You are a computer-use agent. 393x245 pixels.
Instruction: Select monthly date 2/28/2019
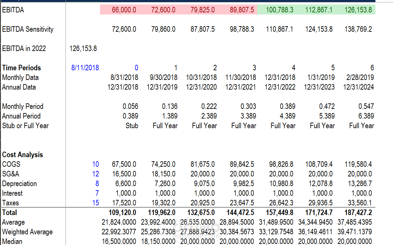pos(360,78)
